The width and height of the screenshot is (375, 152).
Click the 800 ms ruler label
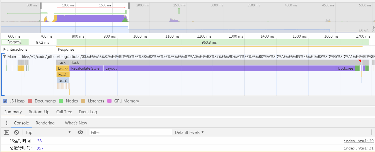[78, 36]
